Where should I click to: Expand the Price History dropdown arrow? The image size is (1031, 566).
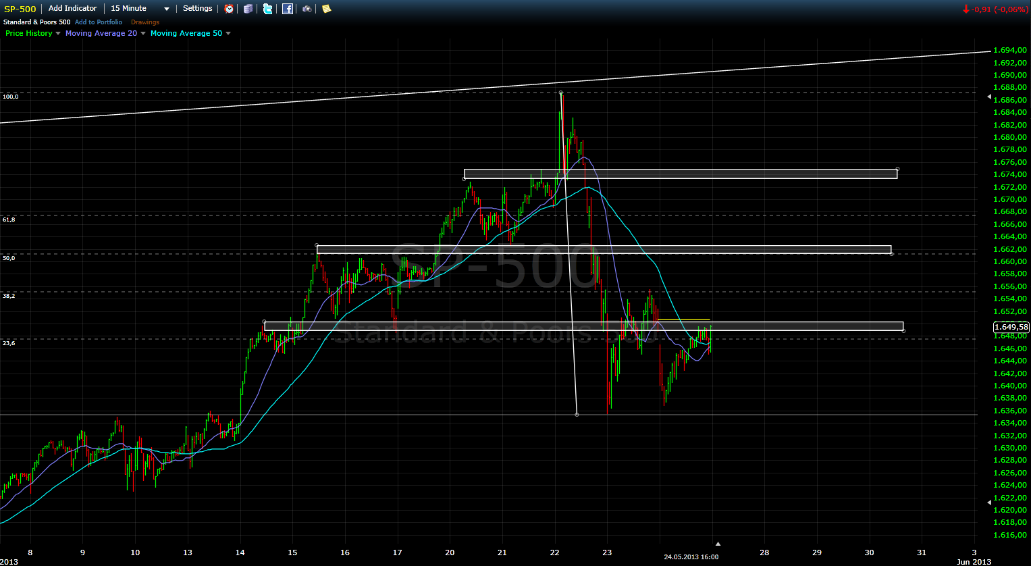[58, 34]
